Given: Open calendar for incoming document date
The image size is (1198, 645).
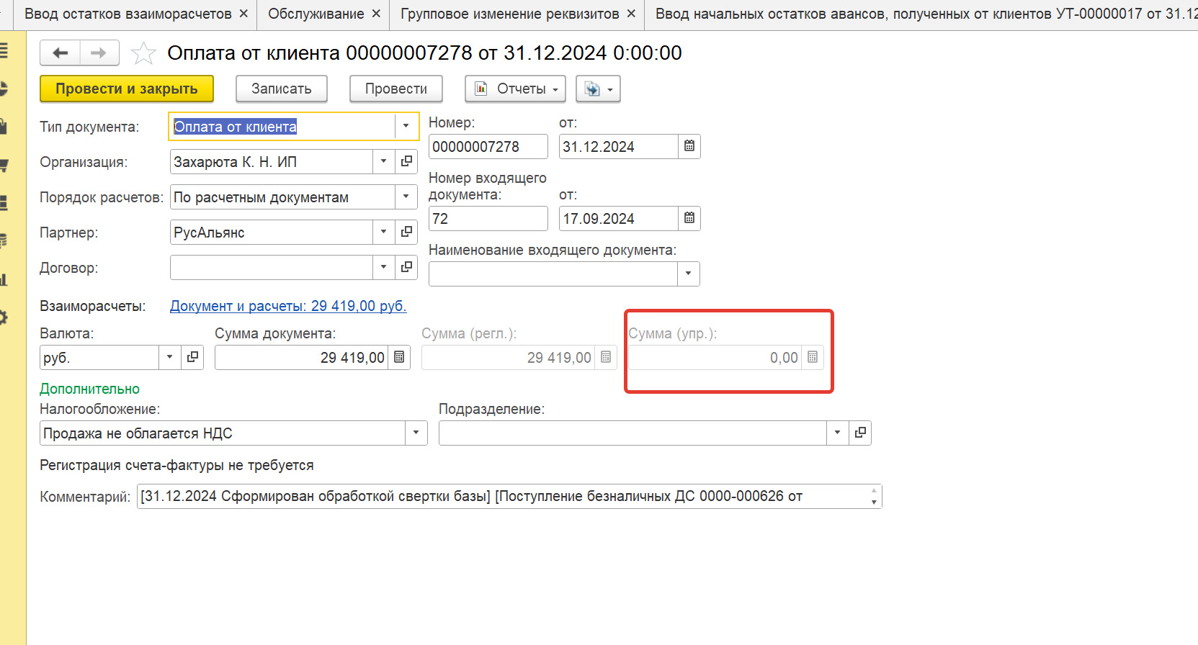Looking at the screenshot, I should tap(689, 218).
